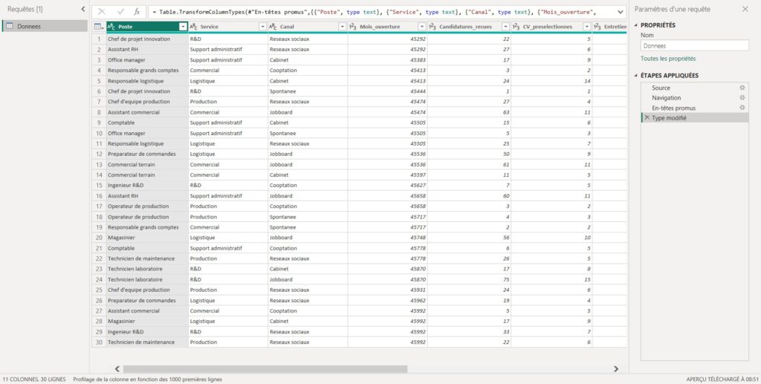Screen dimensions: 761x384
Task: Click the Nom field containing Donnees
Action: click(695, 45)
